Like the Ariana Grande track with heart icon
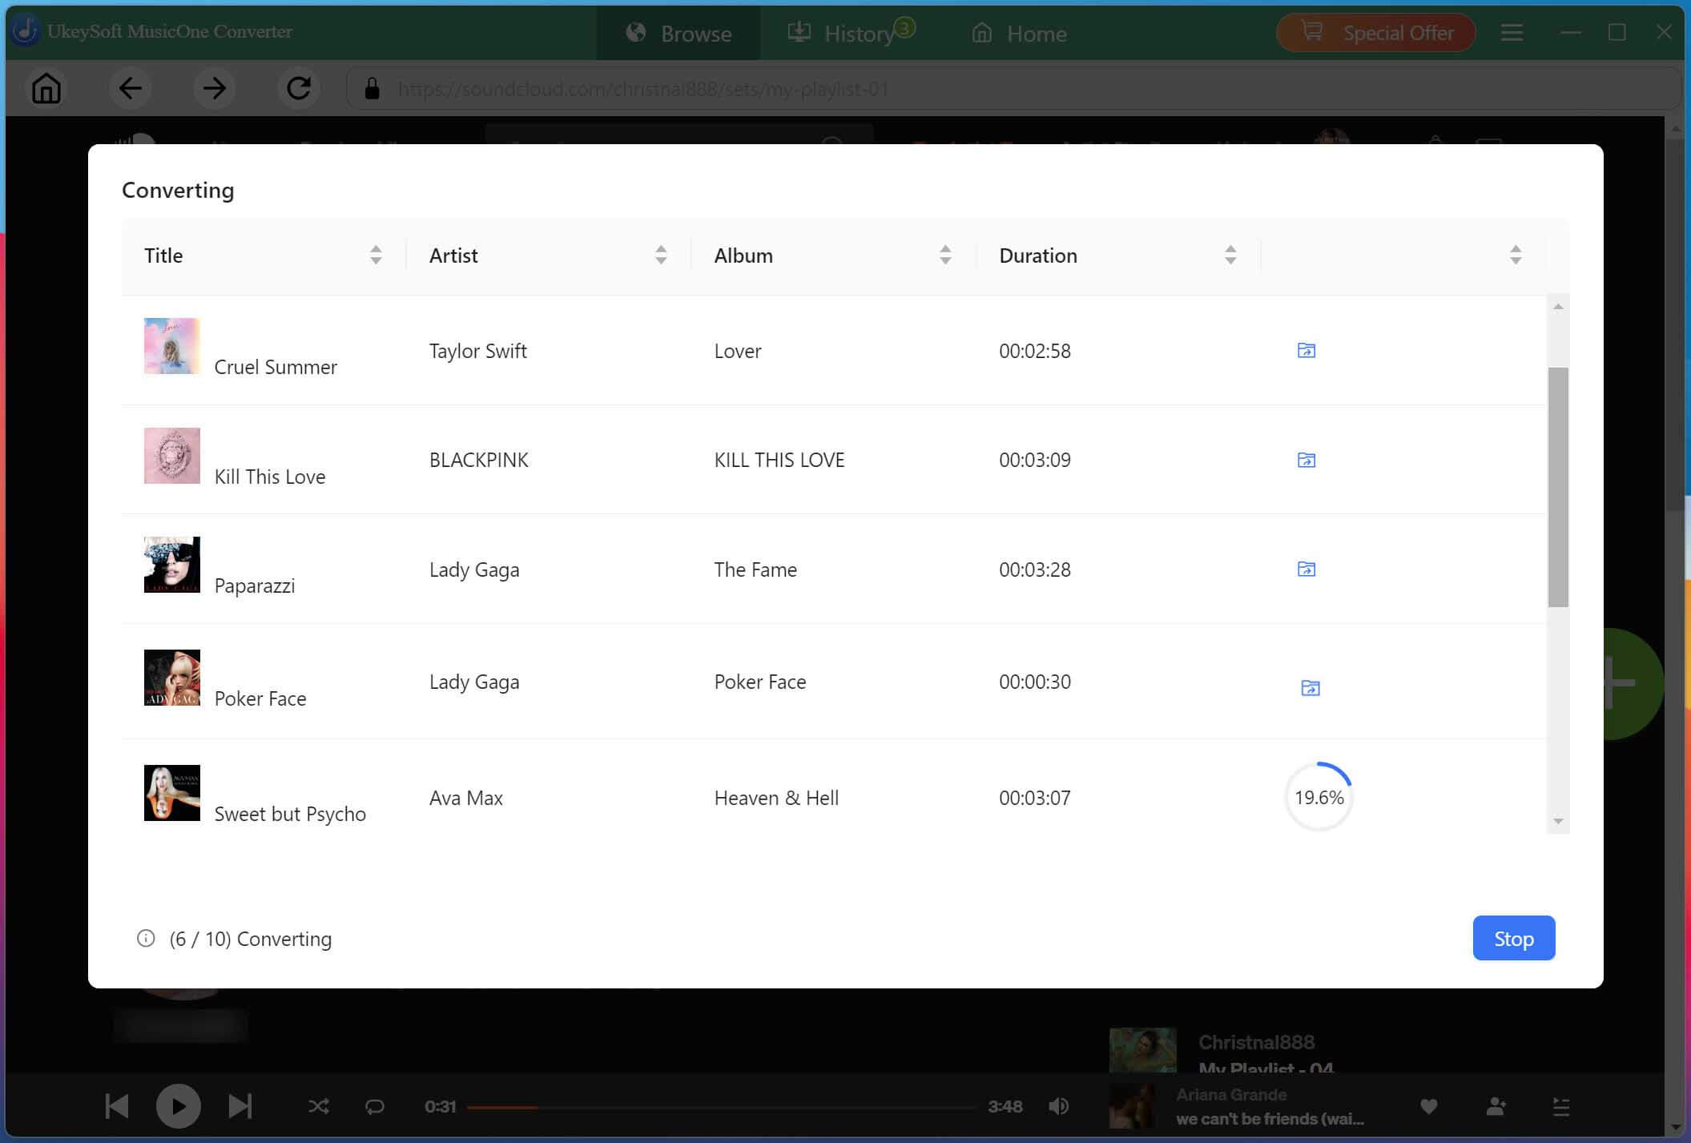 pos(1428,1107)
